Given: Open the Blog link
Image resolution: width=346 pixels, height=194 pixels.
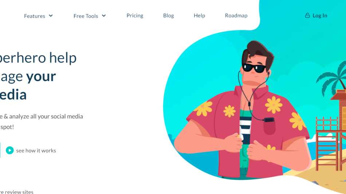Looking at the screenshot, I should 169,16.
